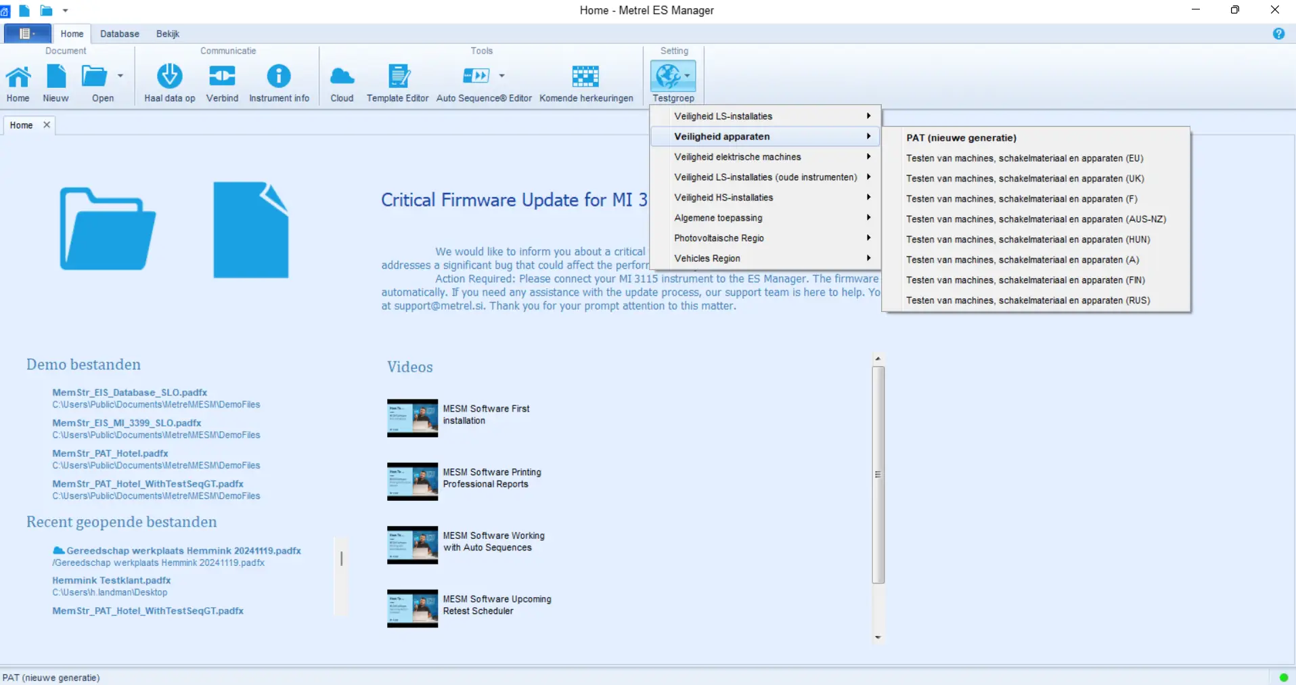Play MESM Software First installation video thumbnail
1296x685 pixels.
tap(412, 418)
